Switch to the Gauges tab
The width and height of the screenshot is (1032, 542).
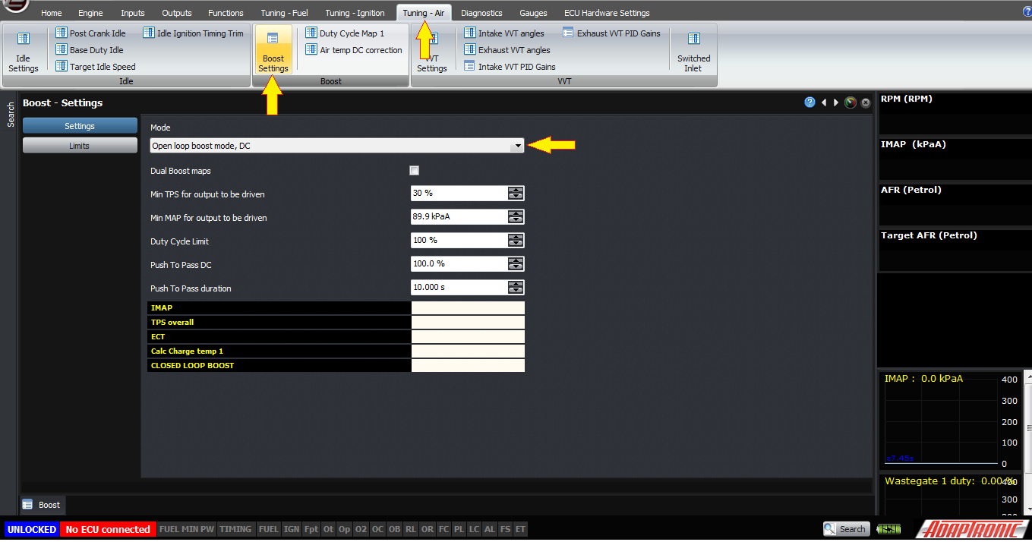click(534, 13)
